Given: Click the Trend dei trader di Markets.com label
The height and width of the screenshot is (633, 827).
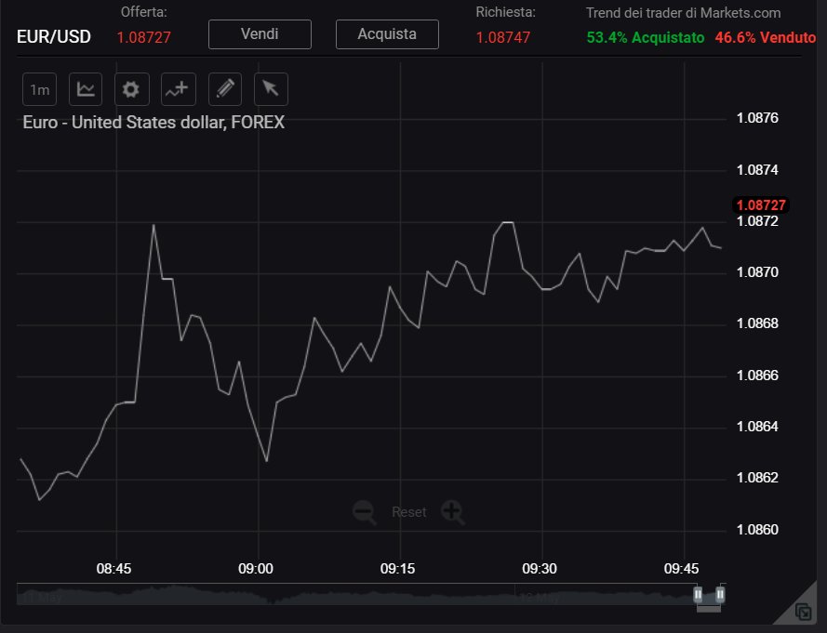Looking at the screenshot, I should [683, 13].
